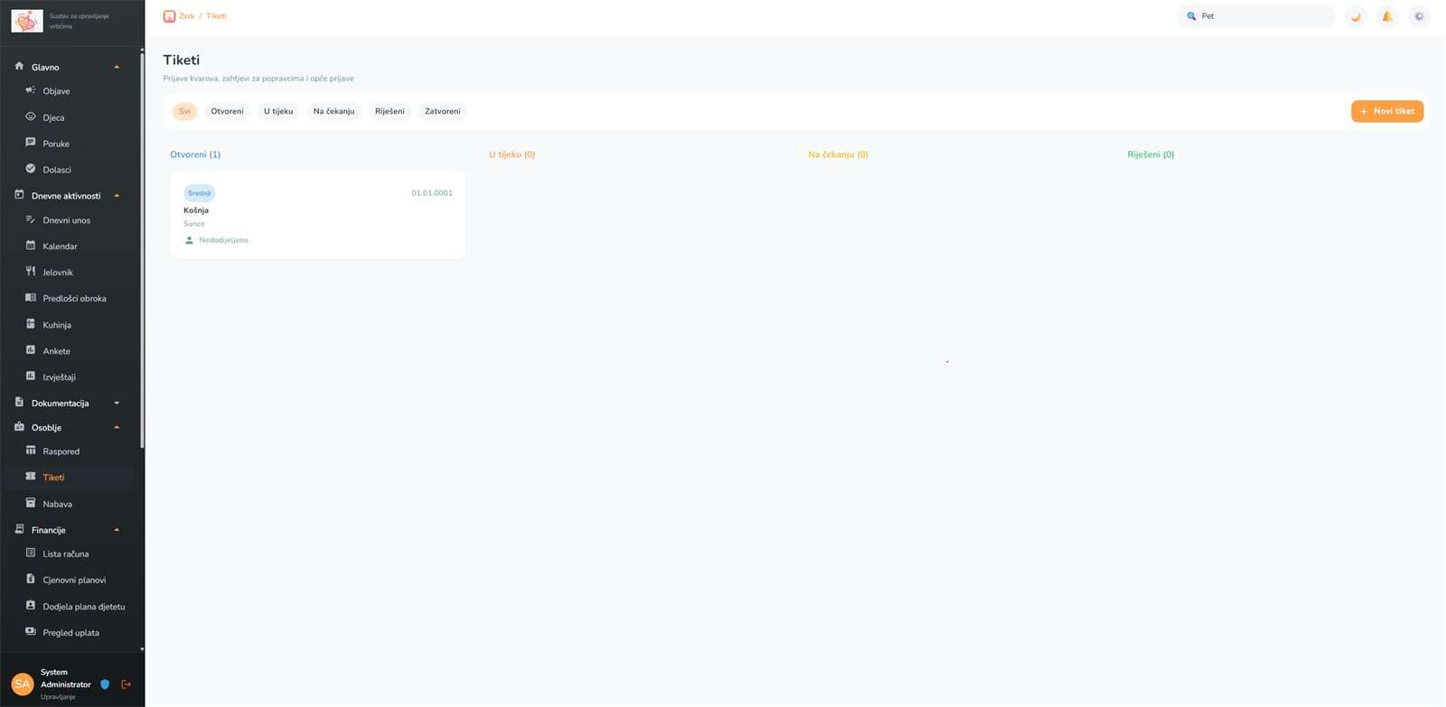Open the Košnja ticket card
The height and width of the screenshot is (707, 1446).
(x=318, y=215)
